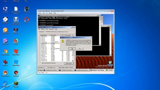Click the Virtual PC network status icon

[x=47, y=72]
